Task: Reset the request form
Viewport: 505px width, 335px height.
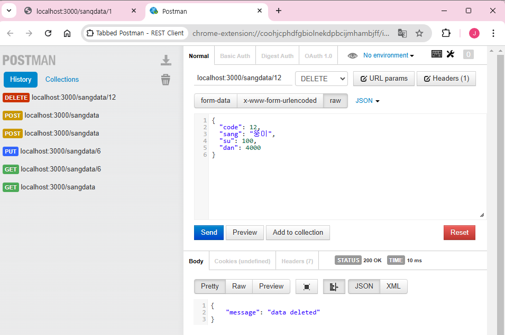Action: [x=460, y=233]
